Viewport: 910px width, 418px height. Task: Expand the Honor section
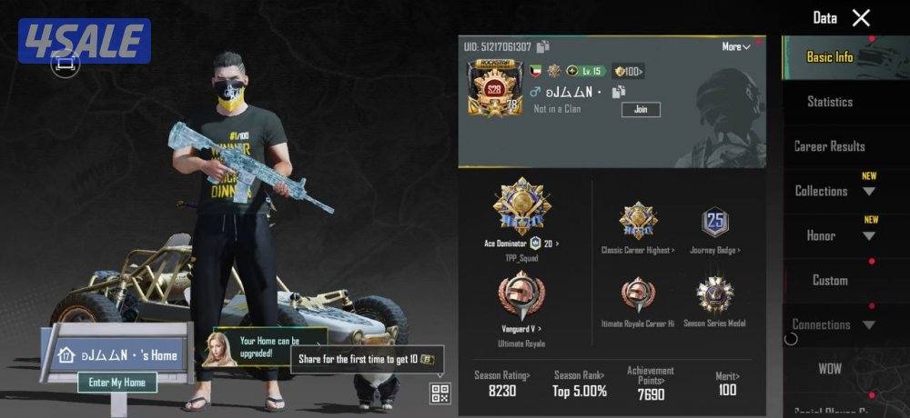click(834, 235)
